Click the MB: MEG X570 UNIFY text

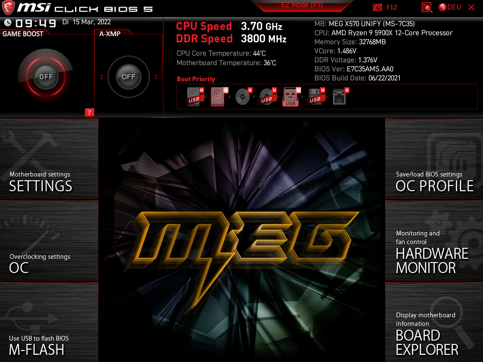[364, 24]
